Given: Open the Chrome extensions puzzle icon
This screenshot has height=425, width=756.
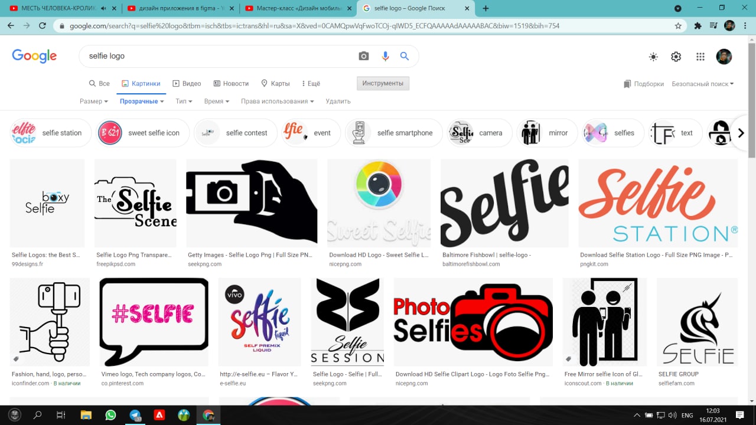Looking at the screenshot, I should click(x=698, y=26).
